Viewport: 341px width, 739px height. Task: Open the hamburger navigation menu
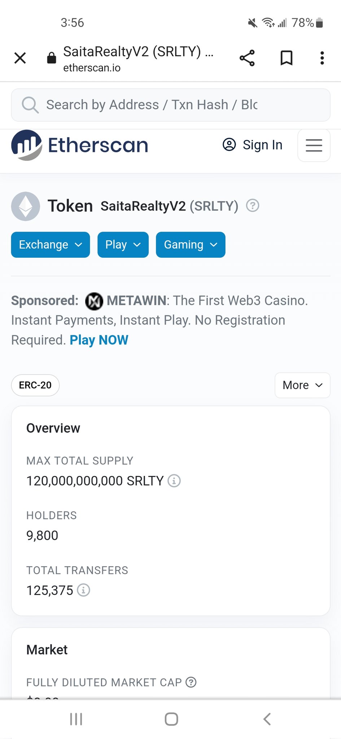tap(314, 145)
